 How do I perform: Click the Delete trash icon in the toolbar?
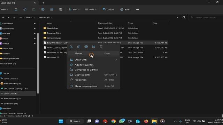coord(61,9)
